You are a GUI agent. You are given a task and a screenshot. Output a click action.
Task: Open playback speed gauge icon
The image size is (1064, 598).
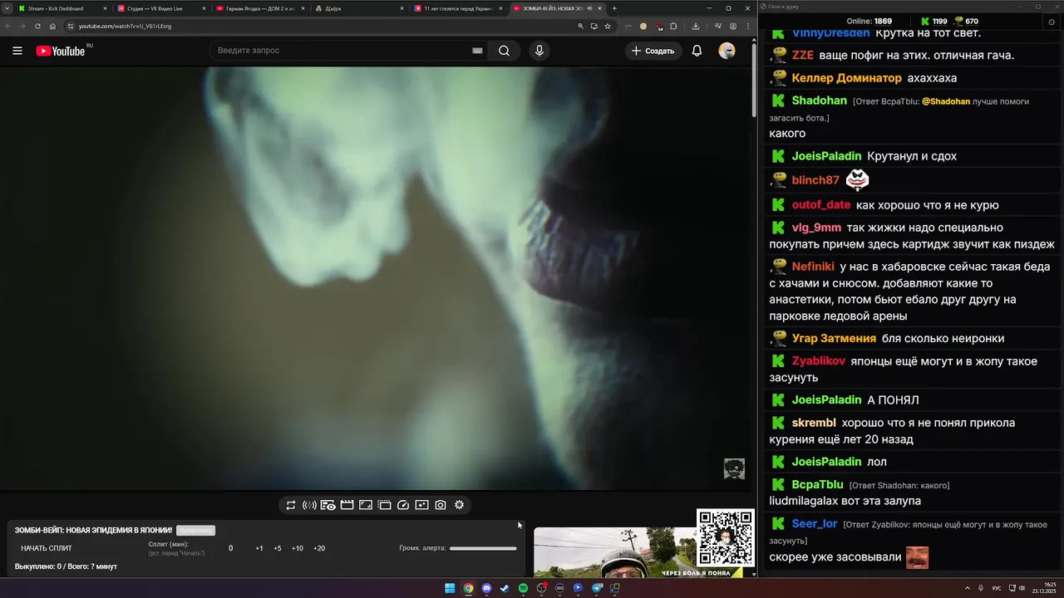click(x=403, y=505)
